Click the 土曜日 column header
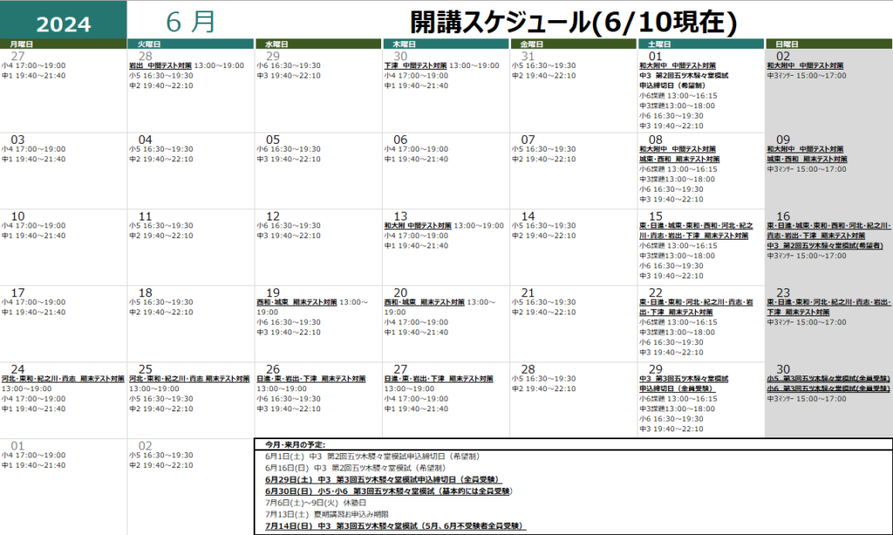This screenshot has height=535, width=893. pyautogui.click(x=660, y=44)
